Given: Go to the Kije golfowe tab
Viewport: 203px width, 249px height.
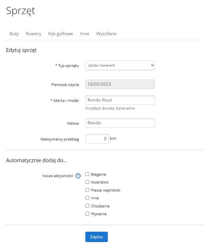Looking at the screenshot, I should 61,34.
